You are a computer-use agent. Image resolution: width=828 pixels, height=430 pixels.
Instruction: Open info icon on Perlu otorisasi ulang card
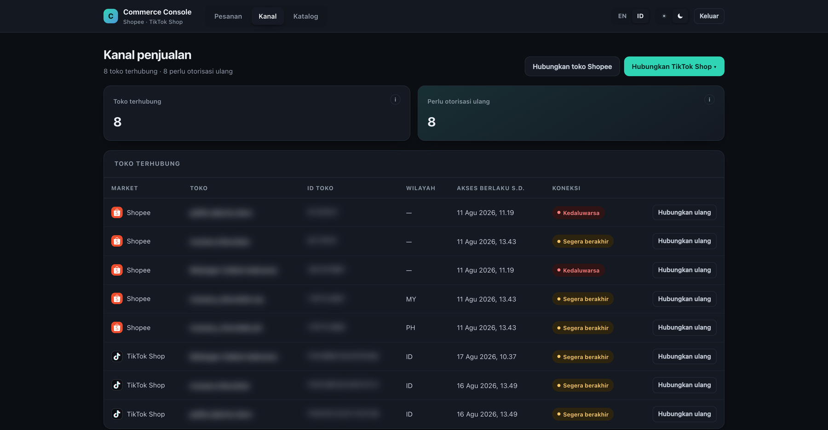[709, 99]
